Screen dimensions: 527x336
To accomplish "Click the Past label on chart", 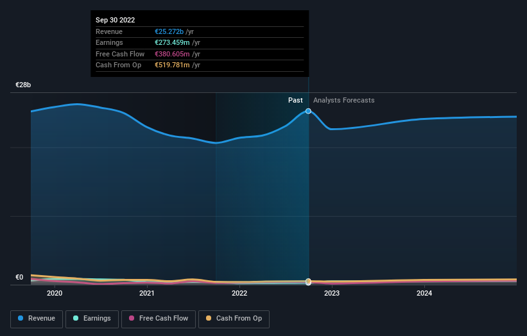I will [x=295, y=101].
